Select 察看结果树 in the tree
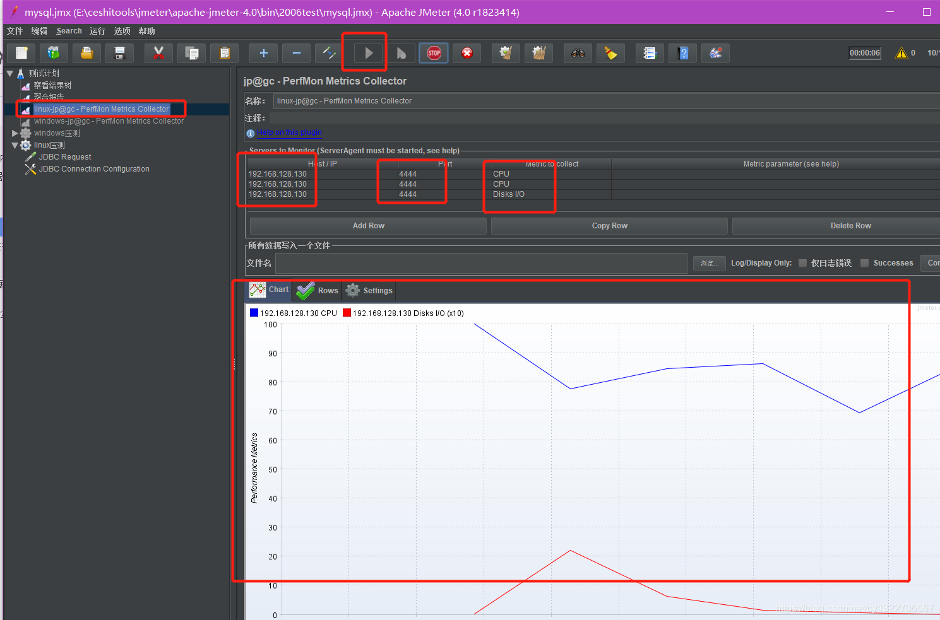The height and width of the screenshot is (620, 940). (x=52, y=85)
